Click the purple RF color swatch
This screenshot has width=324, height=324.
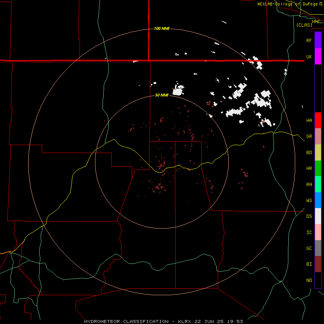pos(318,40)
